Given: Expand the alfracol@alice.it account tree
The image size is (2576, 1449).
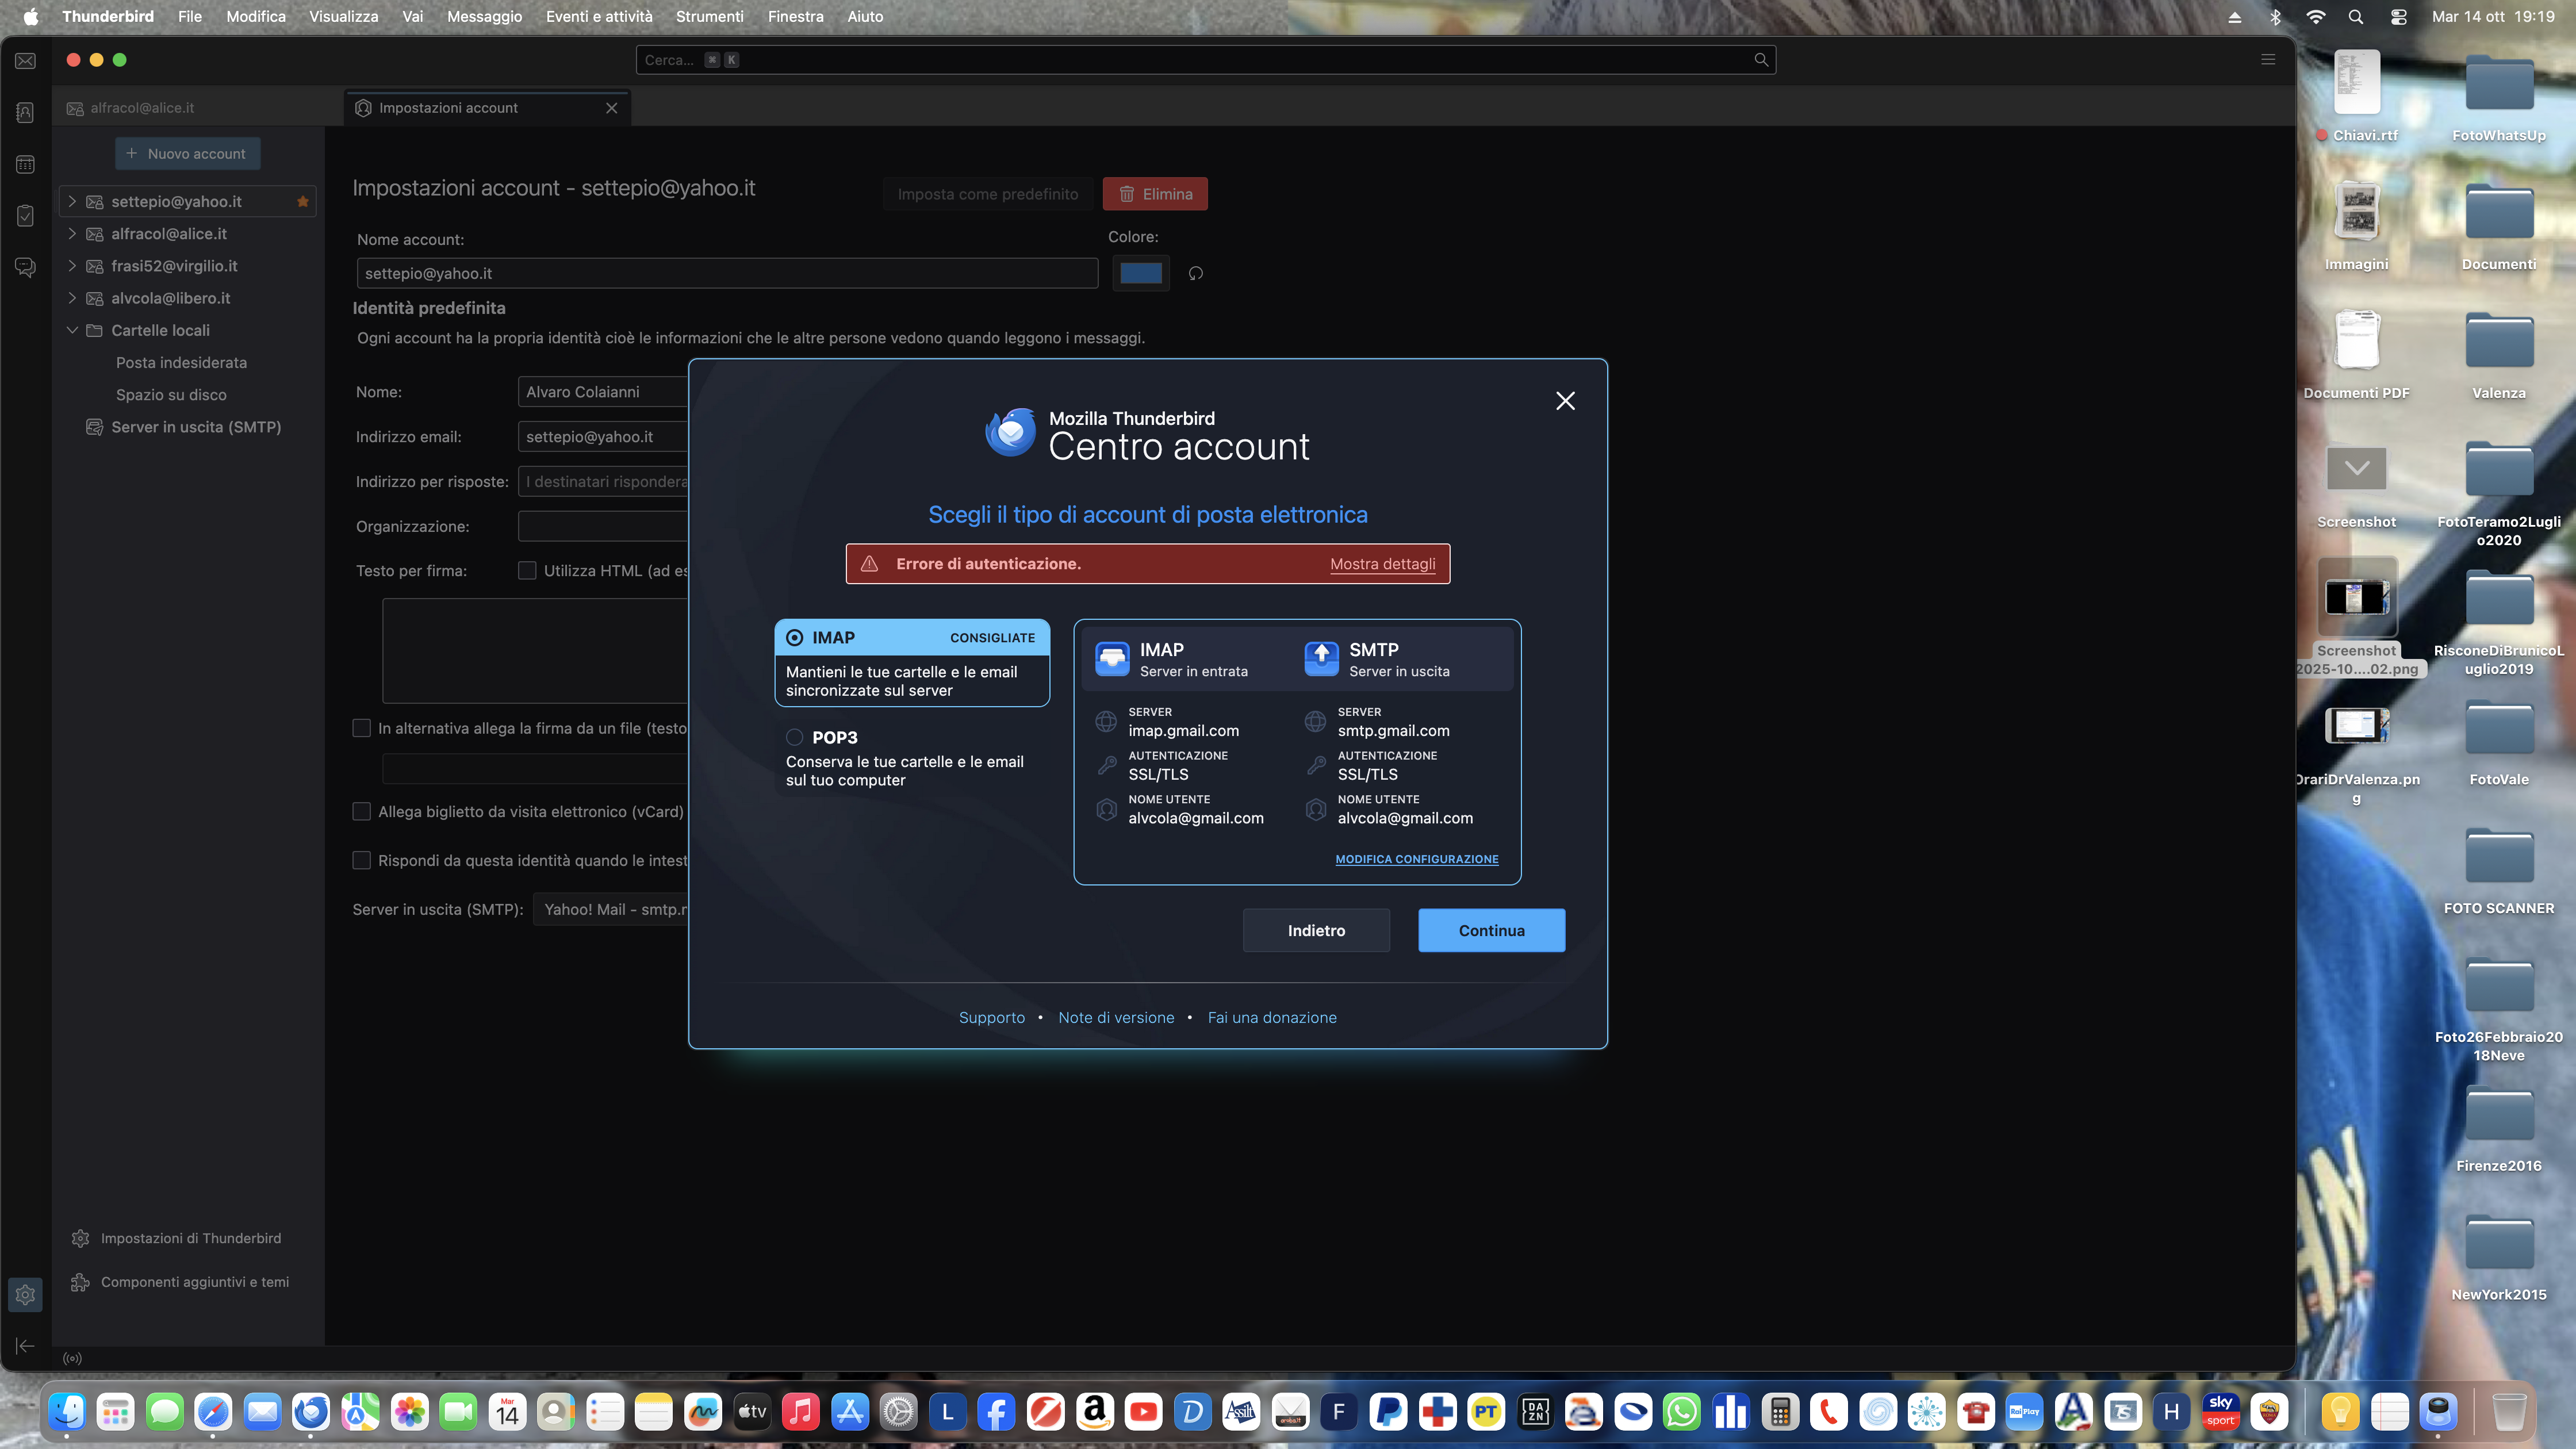Looking at the screenshot, I should click(x=72, y=233).
